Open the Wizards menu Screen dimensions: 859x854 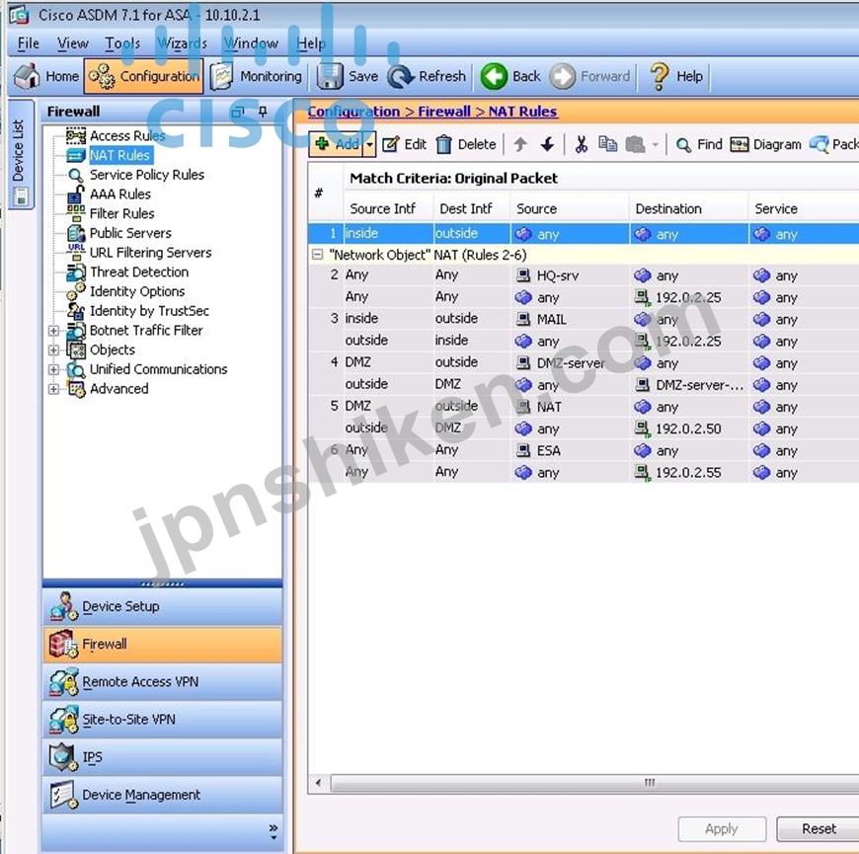point(182,43)
